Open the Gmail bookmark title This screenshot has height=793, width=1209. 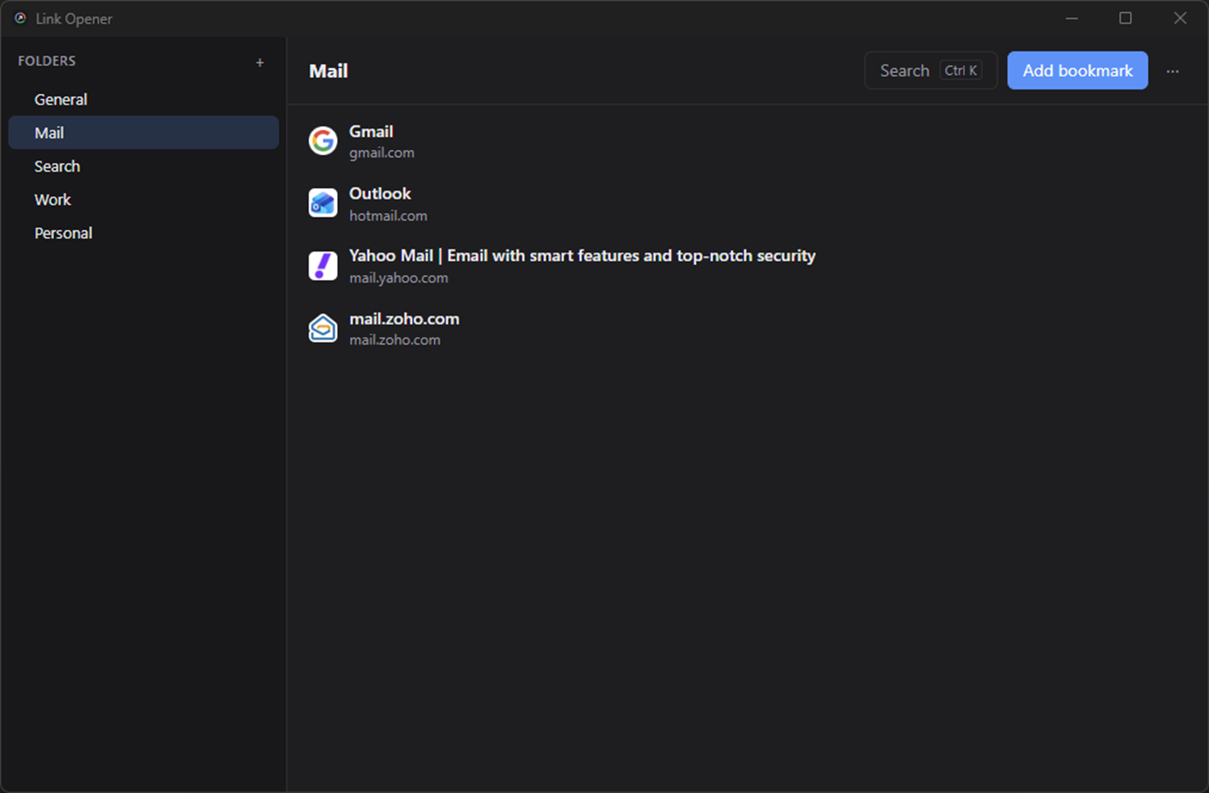click(371, 132)
